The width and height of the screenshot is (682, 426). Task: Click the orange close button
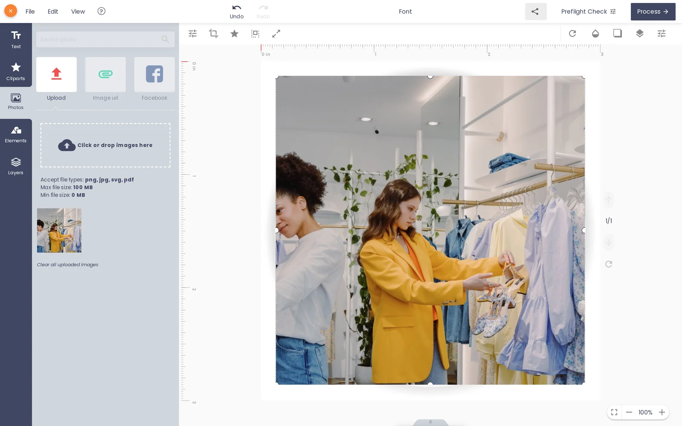click(x=11, y=11)
